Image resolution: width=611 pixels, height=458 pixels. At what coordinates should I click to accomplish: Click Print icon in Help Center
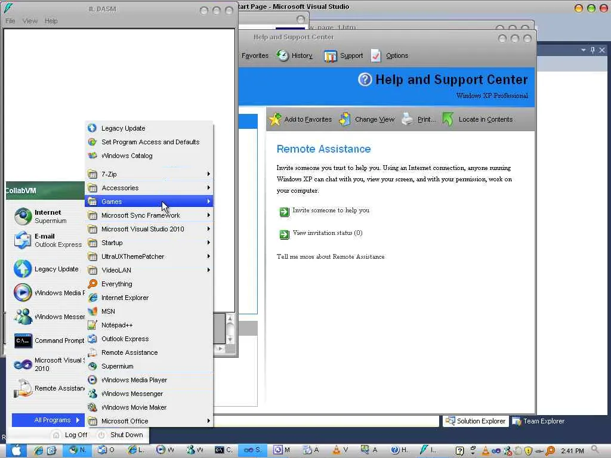click(408, 119)
